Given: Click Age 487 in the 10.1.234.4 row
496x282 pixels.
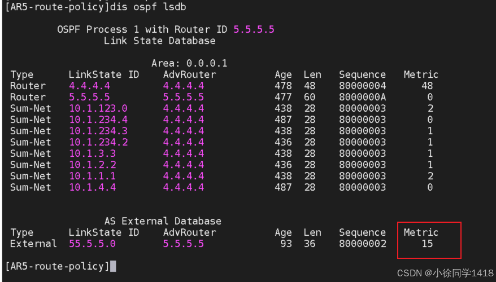Looking at the screenshot, I should pos(283,120).
